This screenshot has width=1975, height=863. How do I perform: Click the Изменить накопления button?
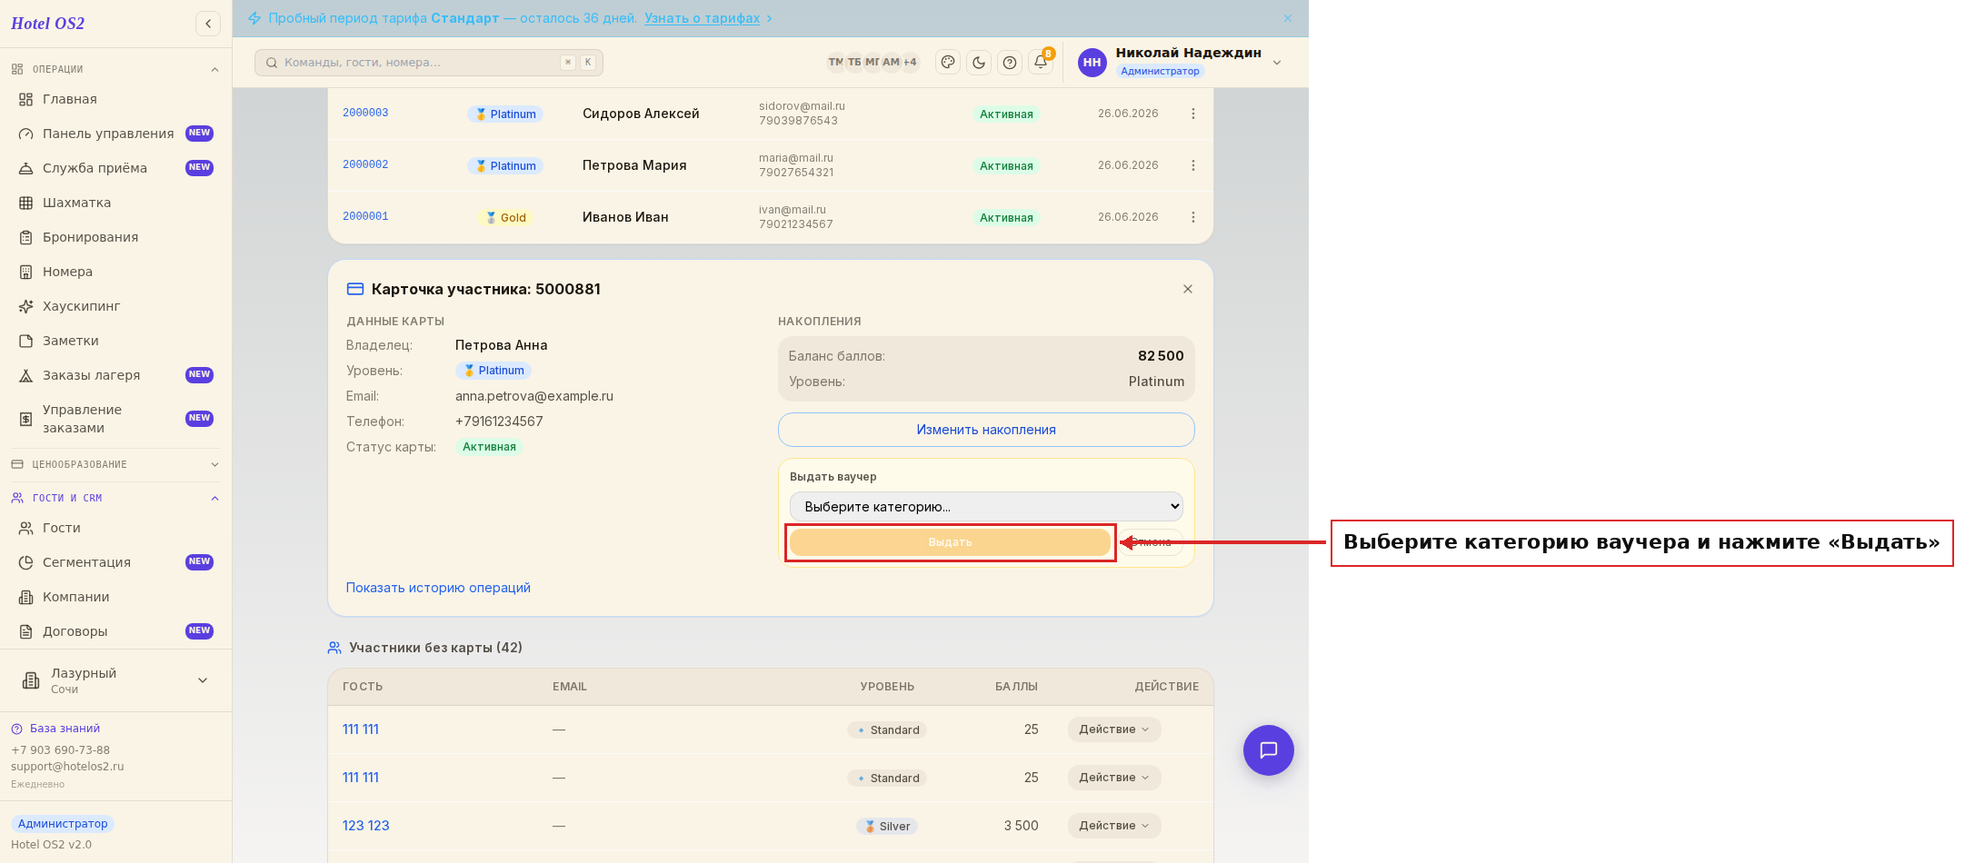[x=986, y=430]
